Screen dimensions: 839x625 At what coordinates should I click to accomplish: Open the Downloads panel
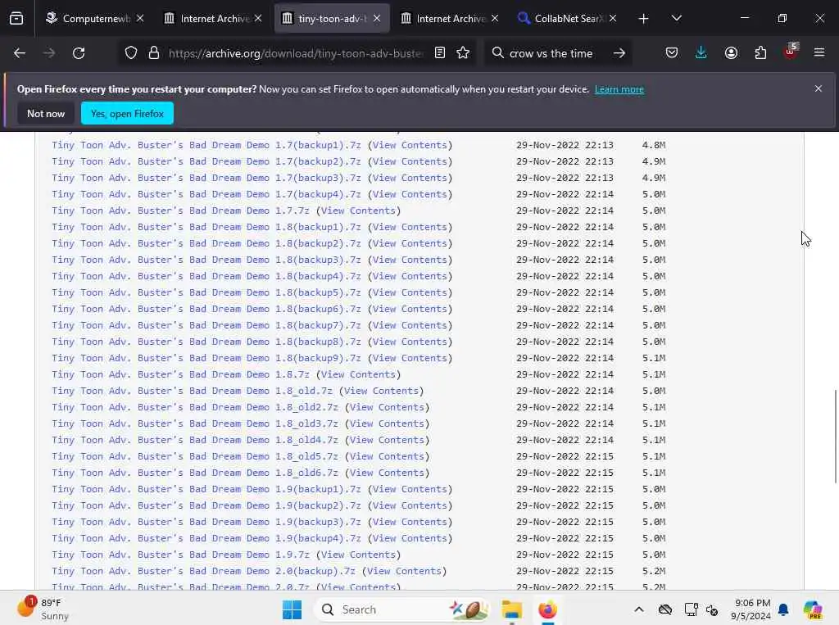click(701, 53)
